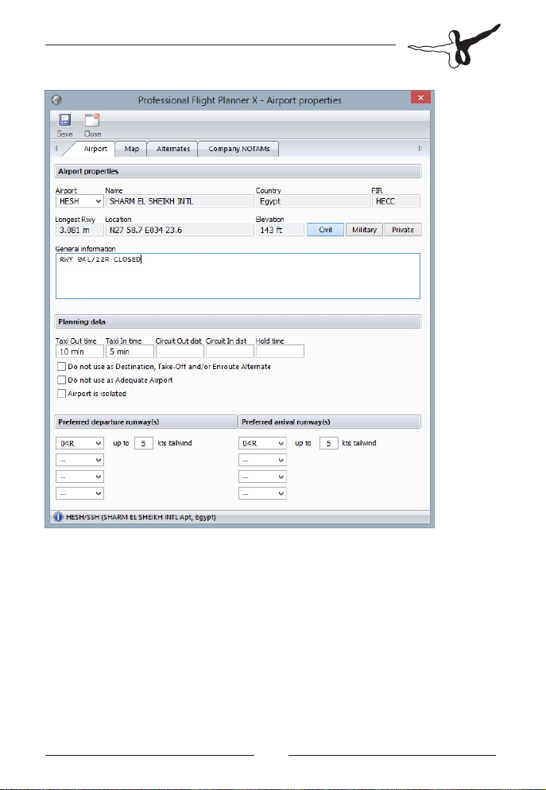Click the Taxi Out time field

79,351
